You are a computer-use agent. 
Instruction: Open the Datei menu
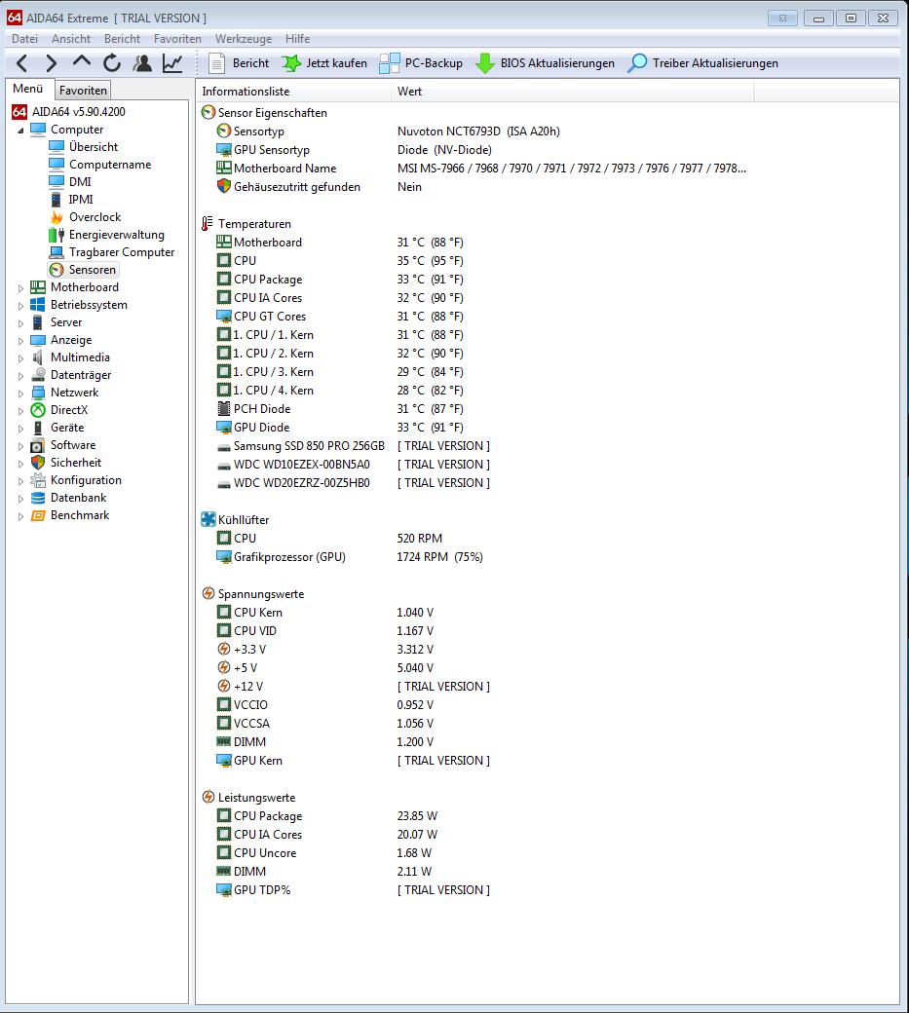click(24, 39)
